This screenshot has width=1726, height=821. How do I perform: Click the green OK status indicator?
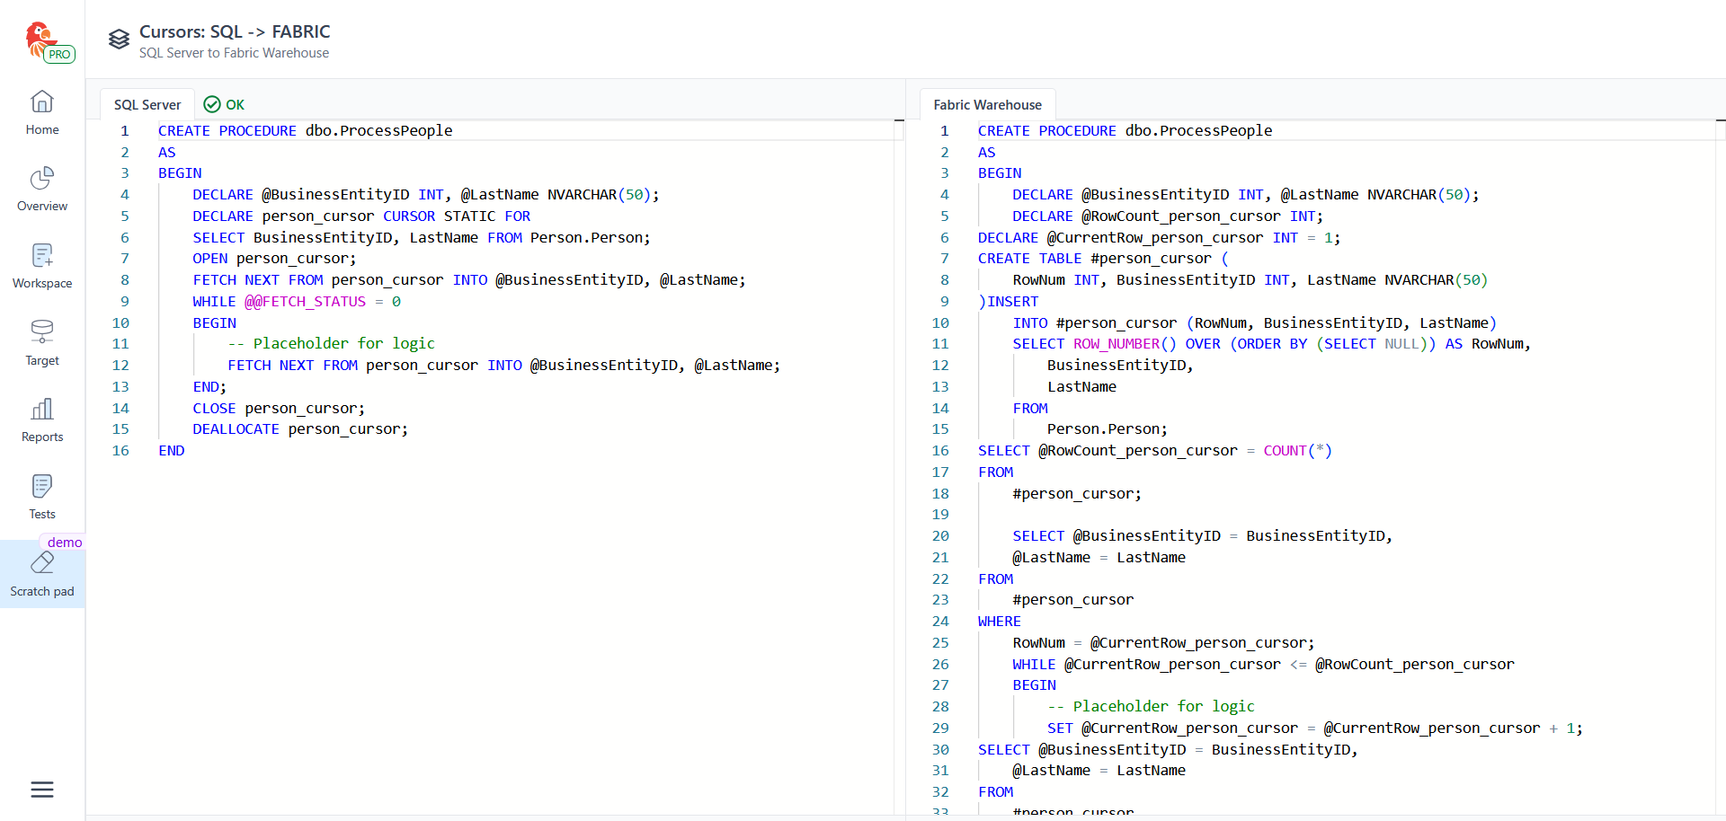pos(224,105)
